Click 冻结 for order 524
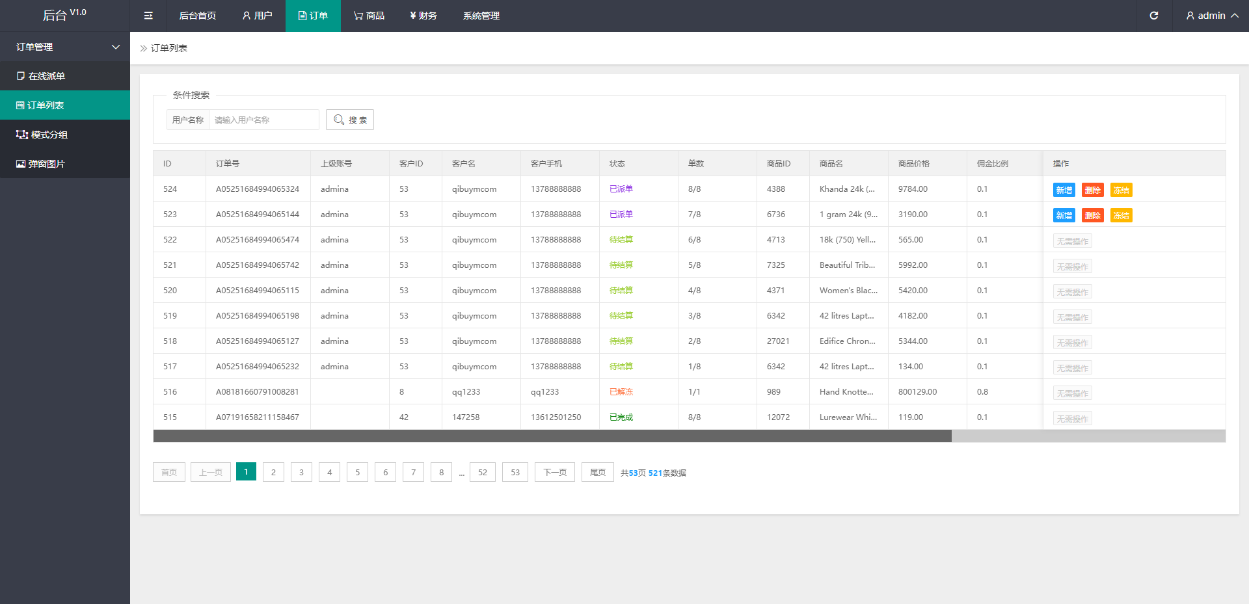This screenshot has width=1249, height=604. (1121, 190)
